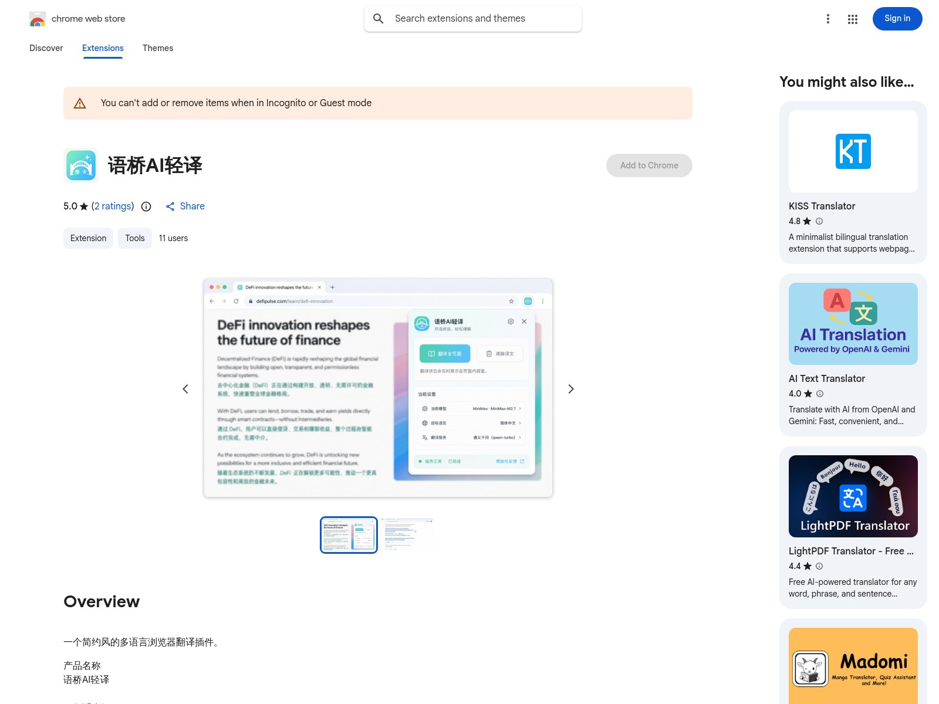The height and width of the screenshot is (704, 939).
Task: Click the 一个简约风的多语言浏览器翻译插件 description line
Action: tap(143, 642)
